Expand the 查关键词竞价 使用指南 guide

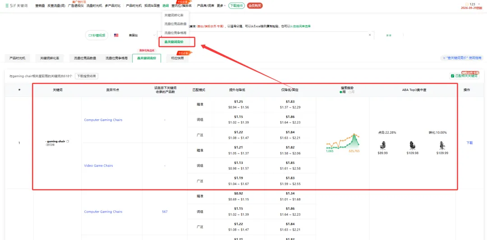(461, 58)
